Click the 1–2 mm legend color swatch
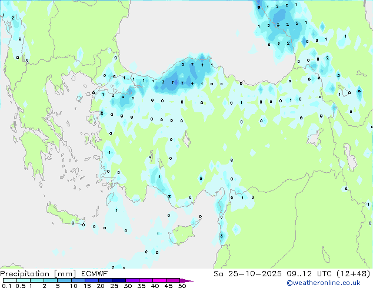Image resolution: width=373 pixels, height=288 pixels. (37, 280)
